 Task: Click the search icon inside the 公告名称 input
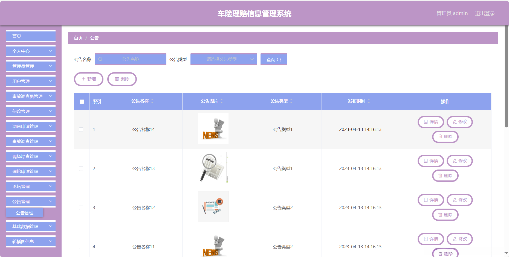(101, 59)
